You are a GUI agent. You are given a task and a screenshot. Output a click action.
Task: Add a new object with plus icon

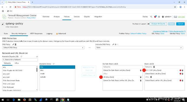point(37,57)
